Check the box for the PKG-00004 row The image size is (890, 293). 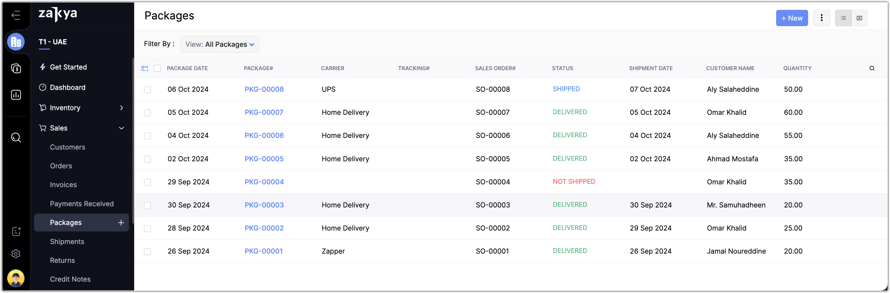[147, 183]
